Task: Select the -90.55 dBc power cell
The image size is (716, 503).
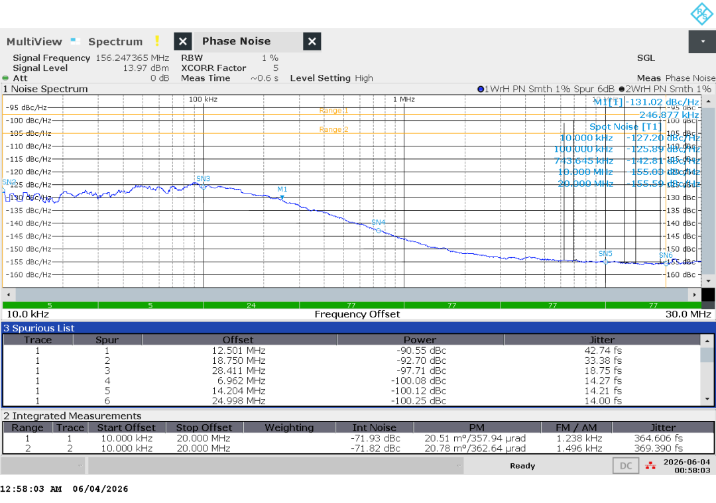Action: click(x=421, y=351)
